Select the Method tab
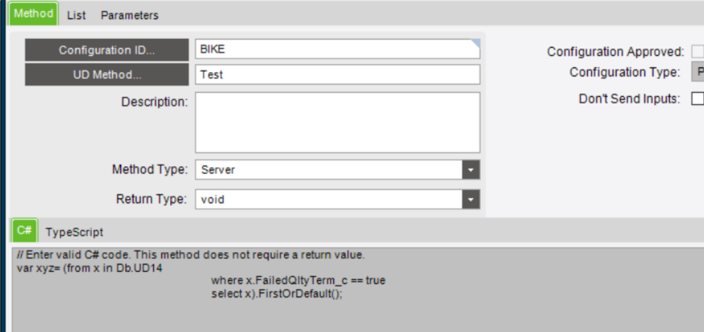 33,14
